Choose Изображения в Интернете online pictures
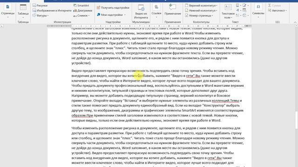 click(x=52, y=11)
